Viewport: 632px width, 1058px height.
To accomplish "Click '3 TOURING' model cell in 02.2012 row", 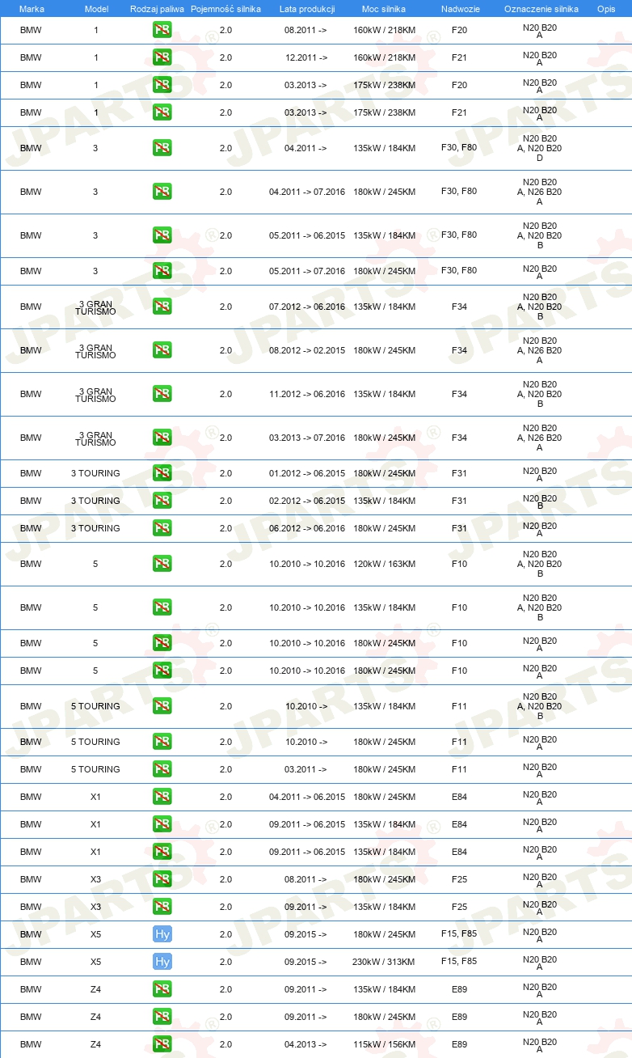I will click(x=95, y=501).
